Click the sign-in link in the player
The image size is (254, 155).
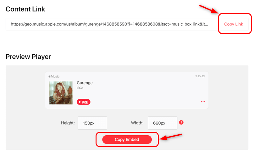pyautogui.click(x=200, y=76)
